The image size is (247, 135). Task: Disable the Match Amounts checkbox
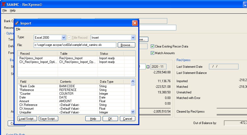click(x=152, y=53)
